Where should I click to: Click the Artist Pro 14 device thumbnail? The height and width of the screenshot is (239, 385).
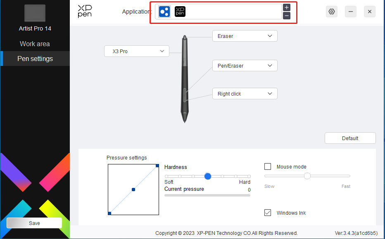click(x=35, y=13)
